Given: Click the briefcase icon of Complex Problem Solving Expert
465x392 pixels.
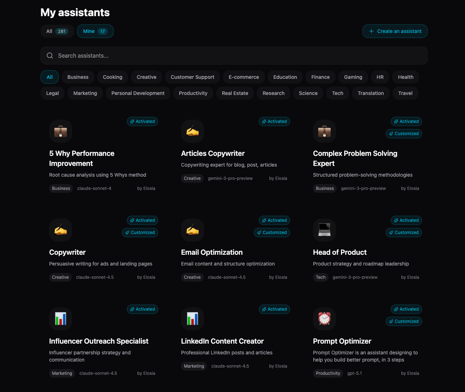Looking at the screenshot, I should pos(324,131).
